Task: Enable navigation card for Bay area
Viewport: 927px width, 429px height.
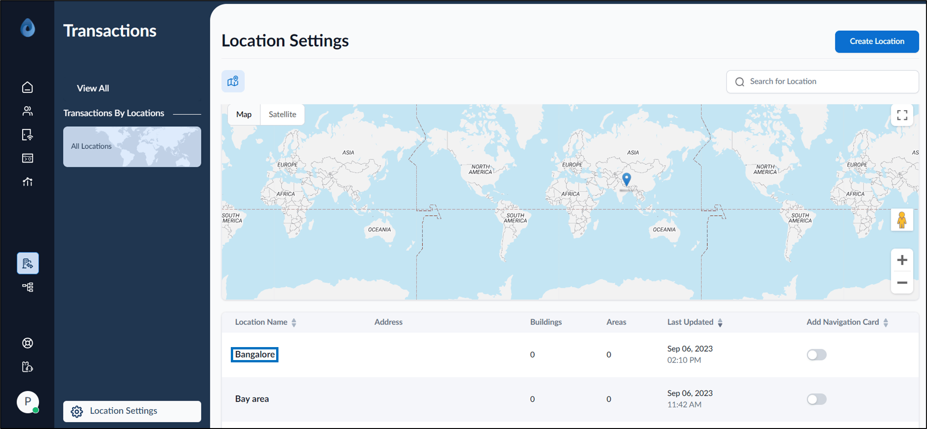Action: pyautogui.click(x=816, y=399)
